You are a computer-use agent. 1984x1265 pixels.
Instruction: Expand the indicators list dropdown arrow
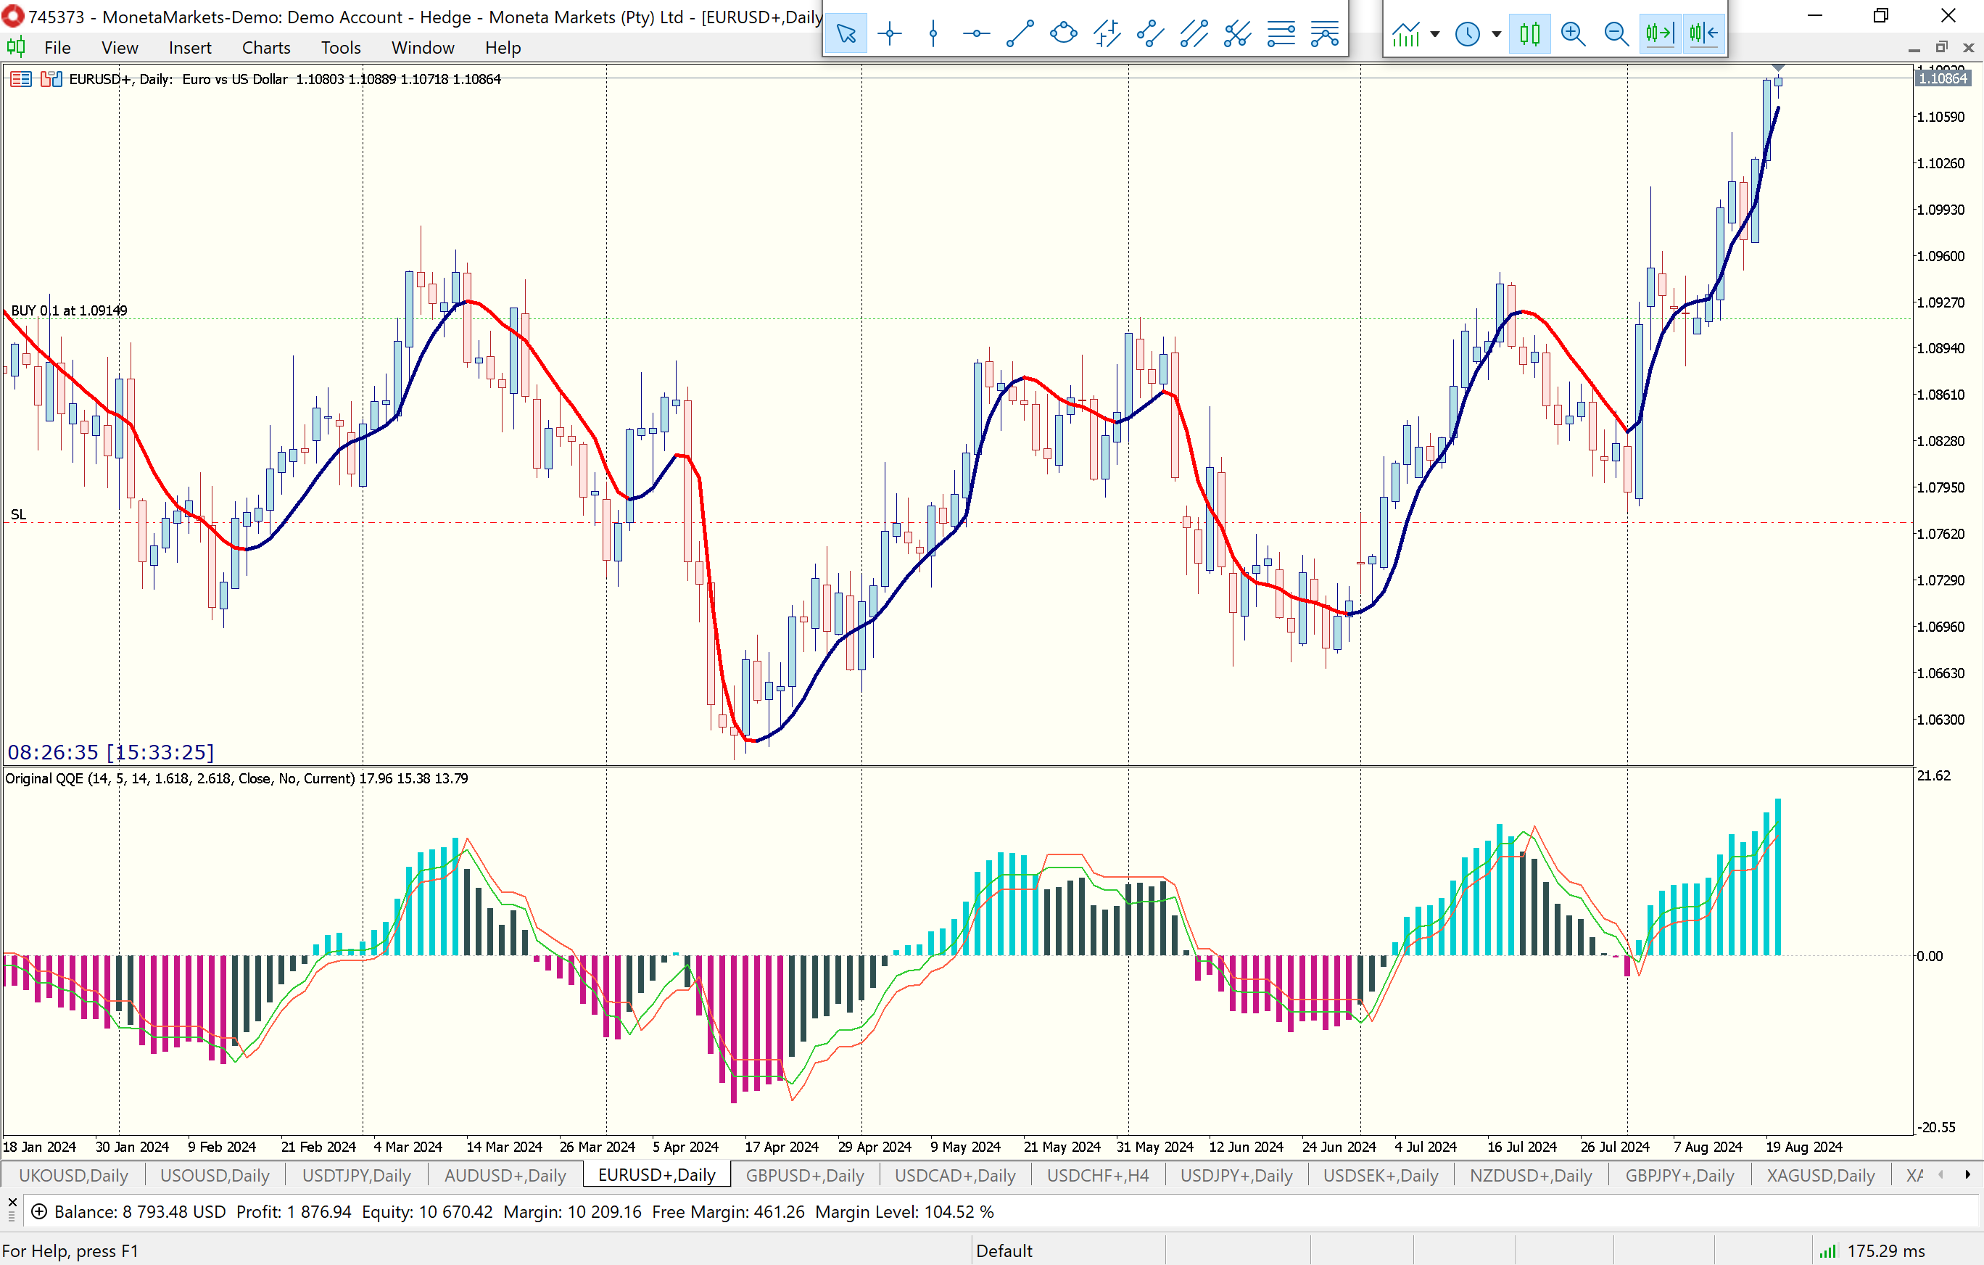[x=1435, y=34]
